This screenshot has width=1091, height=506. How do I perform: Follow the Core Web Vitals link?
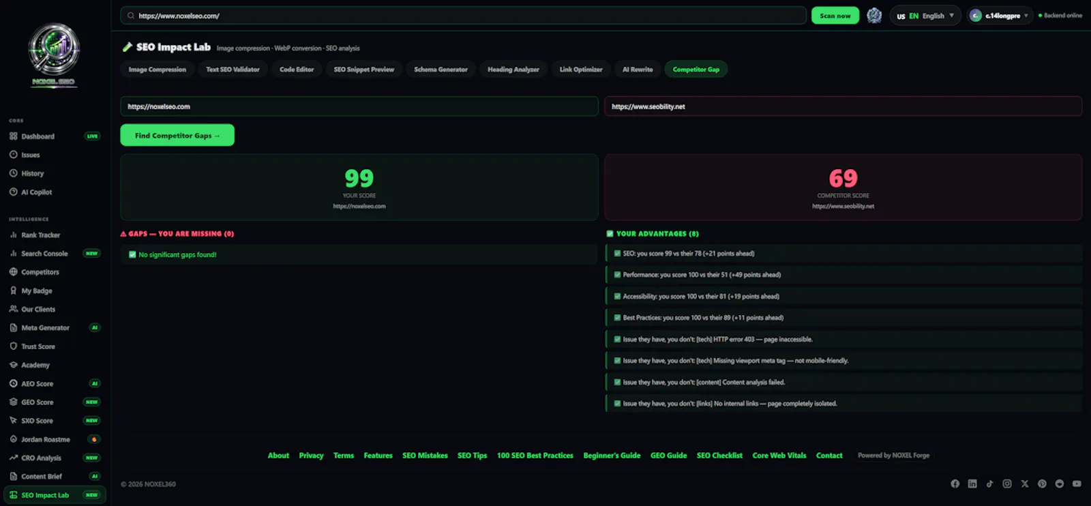click(779, 456)
